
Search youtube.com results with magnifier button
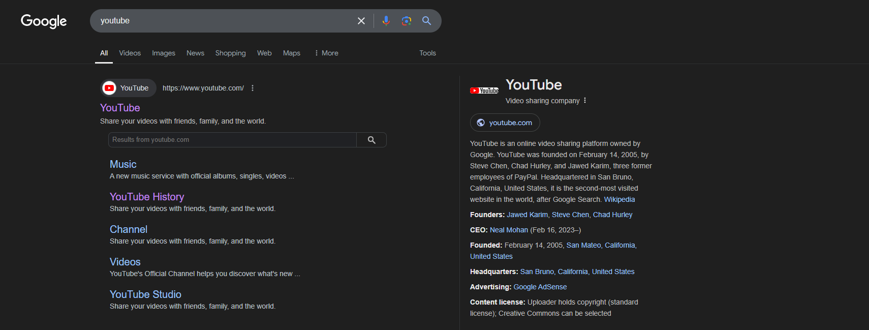tap(371, 140)
